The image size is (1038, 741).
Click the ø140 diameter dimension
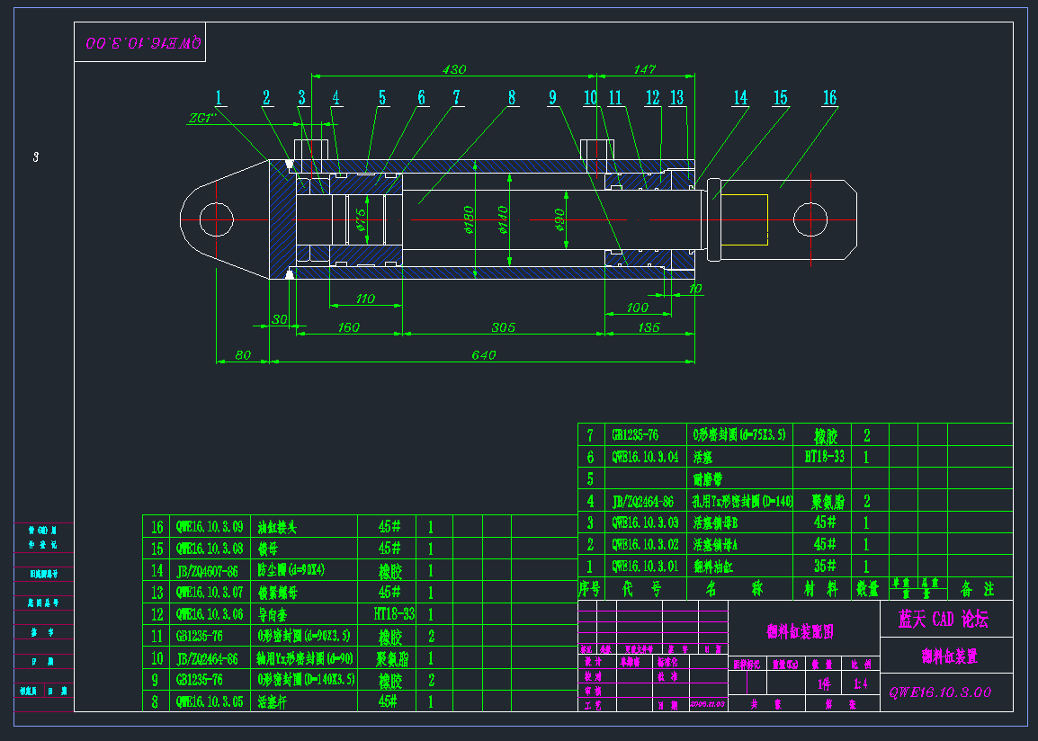(503, 220)
